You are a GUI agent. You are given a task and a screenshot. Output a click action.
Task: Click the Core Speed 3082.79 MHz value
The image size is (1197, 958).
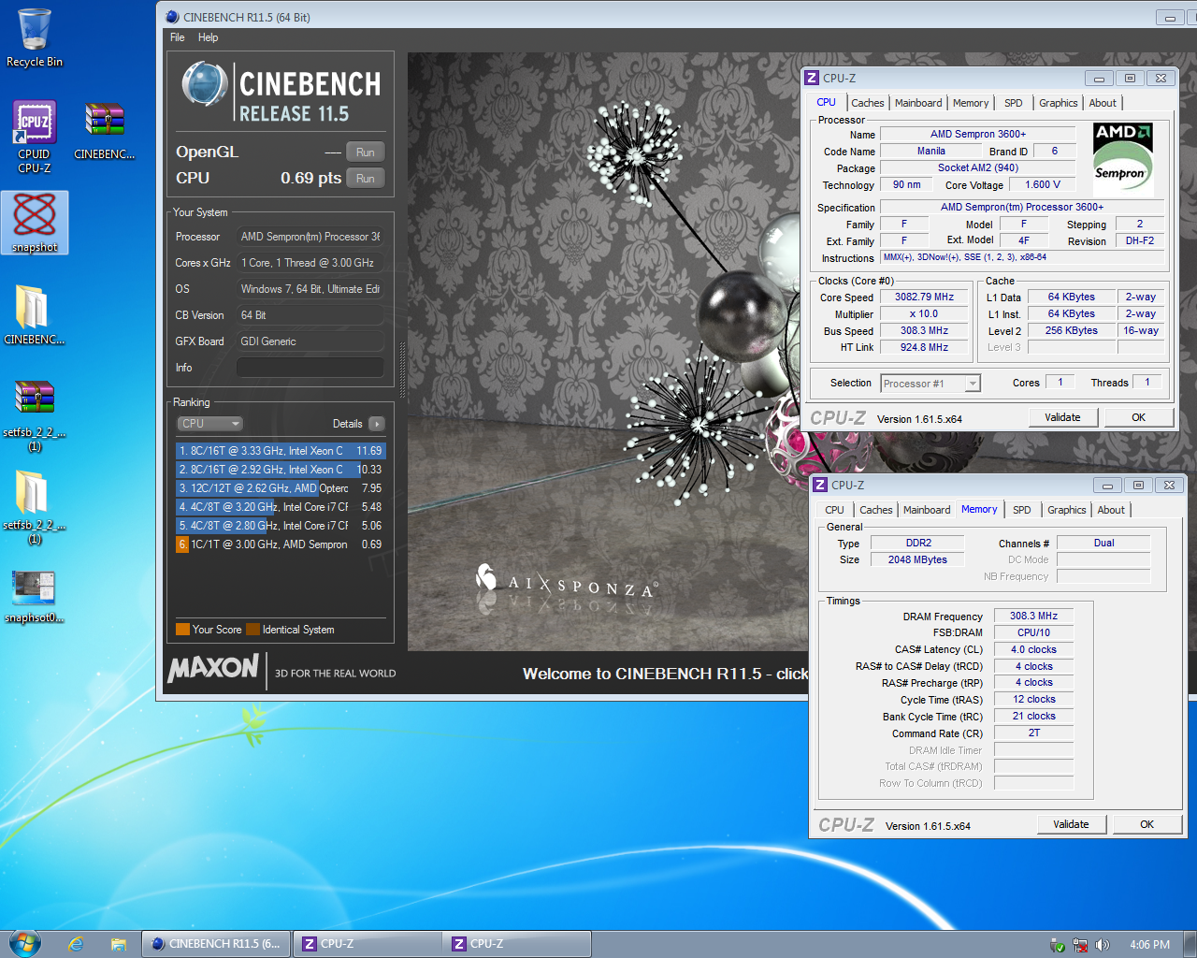coord(924,298)
